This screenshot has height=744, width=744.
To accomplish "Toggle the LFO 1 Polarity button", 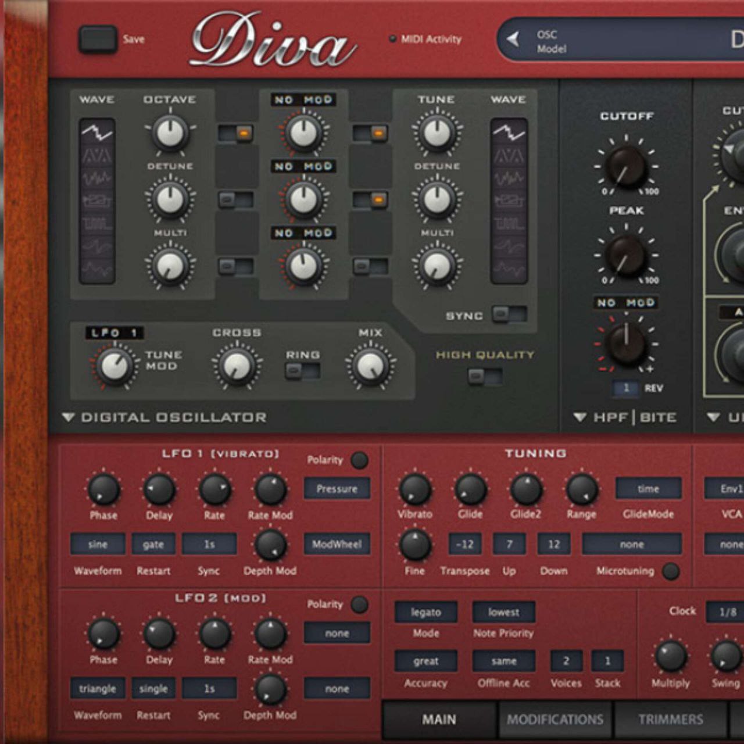I will (x=360, y=460).
